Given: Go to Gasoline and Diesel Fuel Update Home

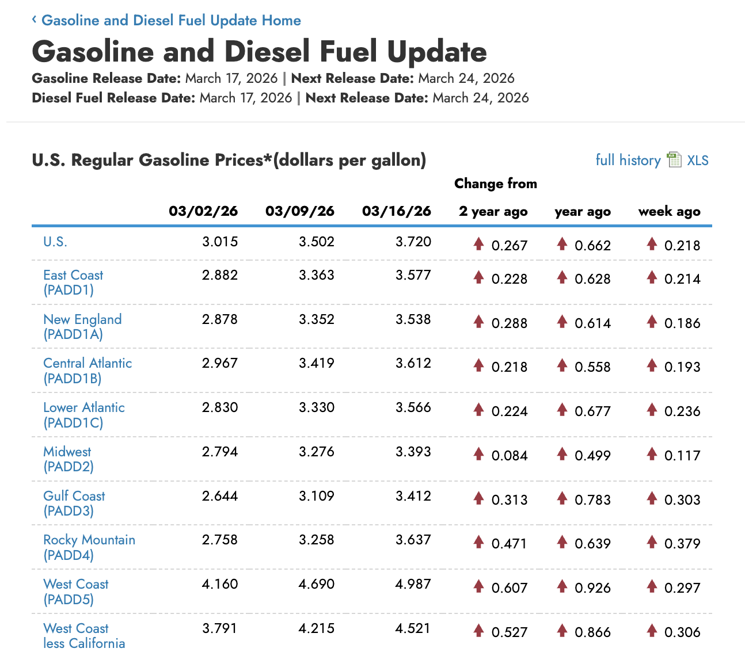Looking at the screenshot, I should click(x=171, y=20).
